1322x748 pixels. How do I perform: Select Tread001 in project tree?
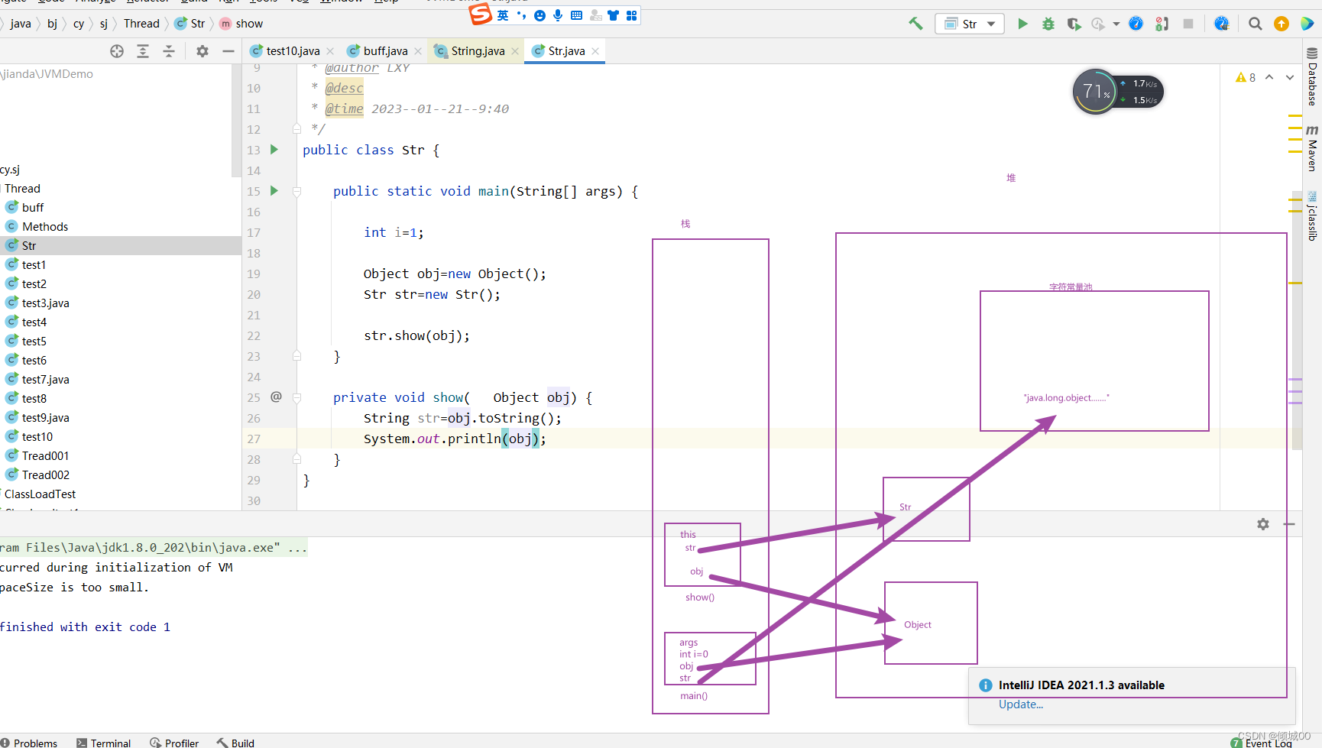point(45,456)
